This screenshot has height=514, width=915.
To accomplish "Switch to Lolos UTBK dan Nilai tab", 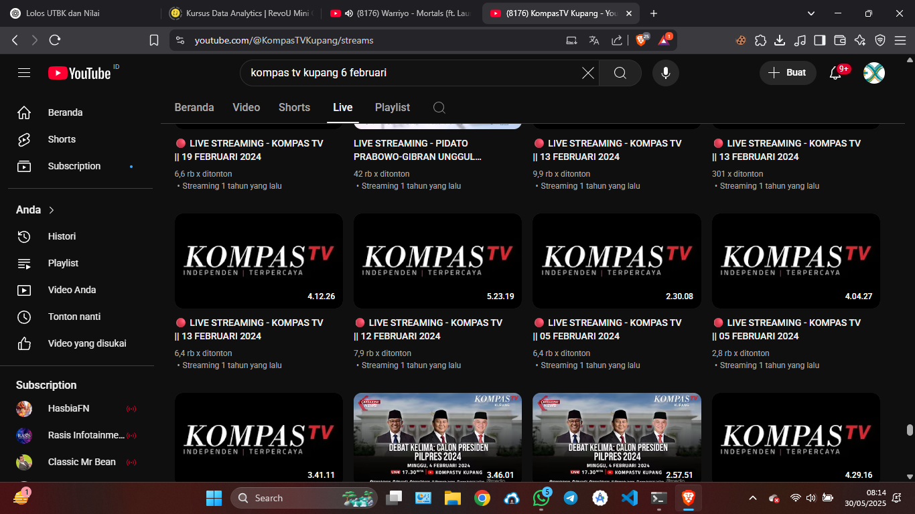I will tap(81, 13).
